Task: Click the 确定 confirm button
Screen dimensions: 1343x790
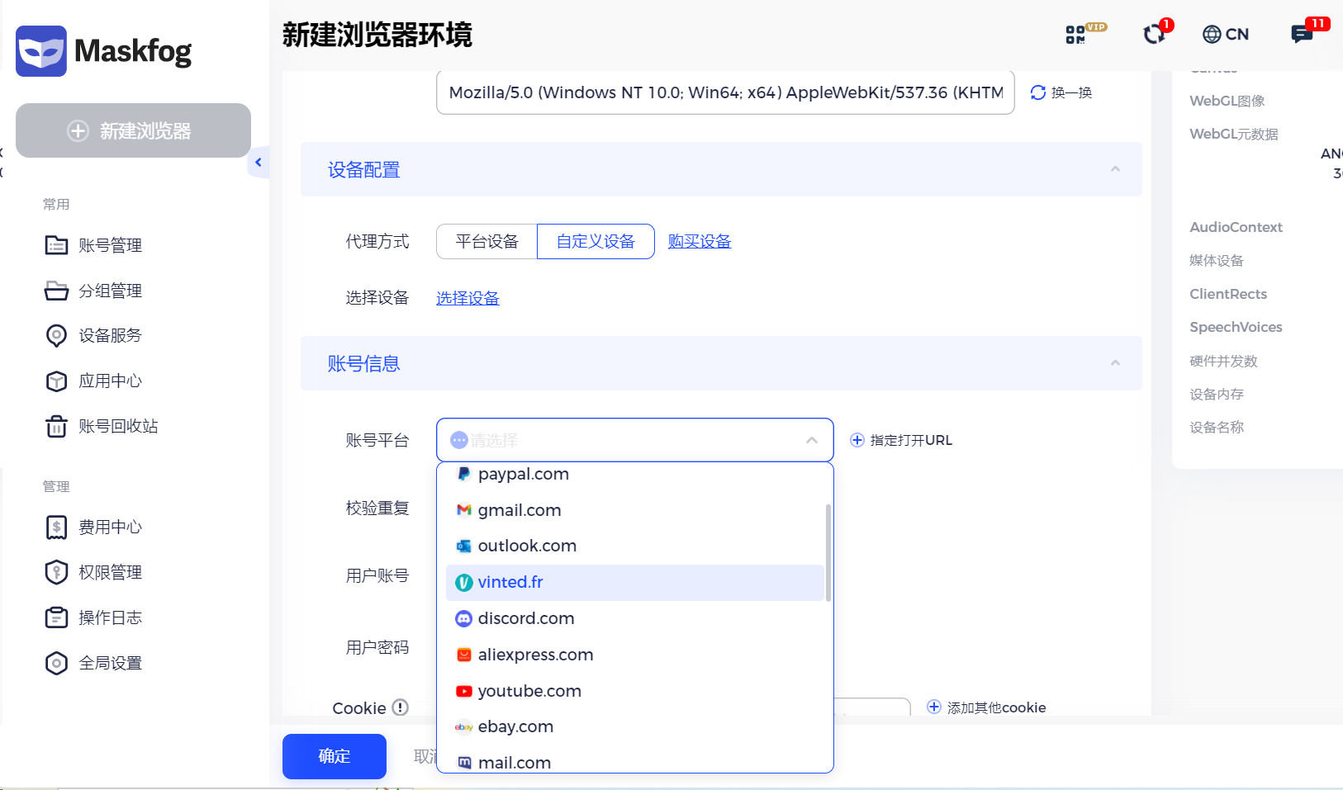Action: pyautogui.click(x=335, y=756)
